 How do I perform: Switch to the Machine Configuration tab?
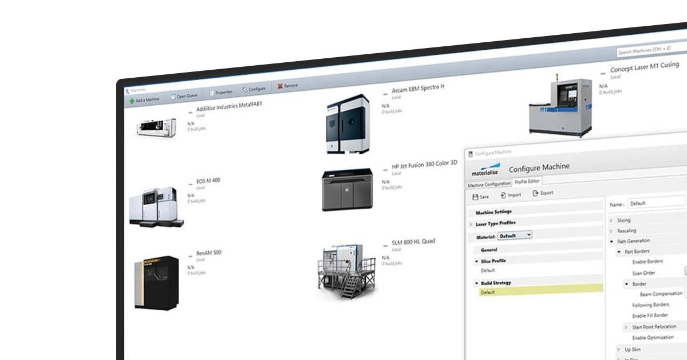click(489, 184)
